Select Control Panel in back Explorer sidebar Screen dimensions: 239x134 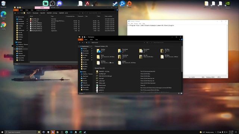point(22,55)
